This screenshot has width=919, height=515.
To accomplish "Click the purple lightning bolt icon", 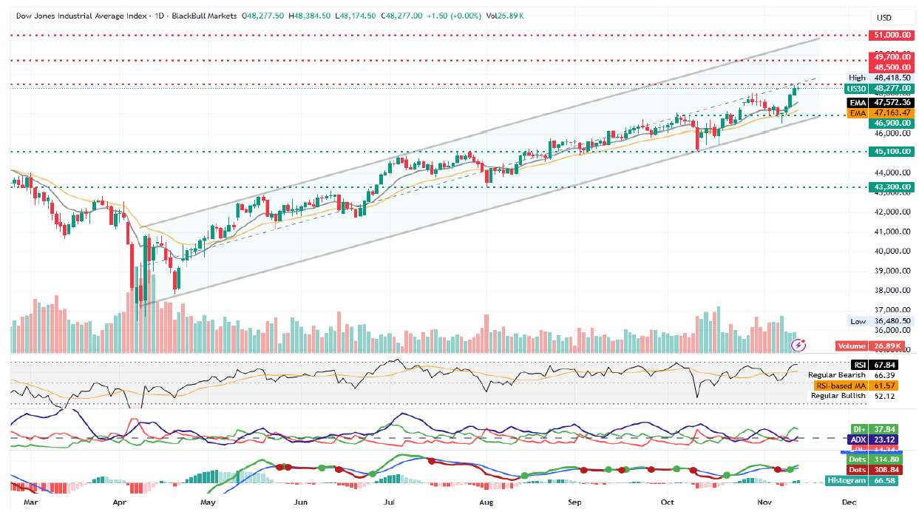I will pyautogui.click(x=798, y=345).
